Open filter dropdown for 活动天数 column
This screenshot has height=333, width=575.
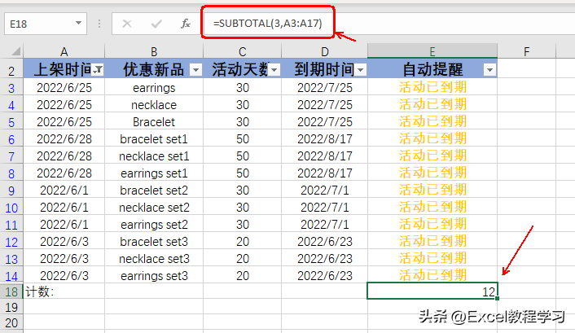pyautogui.click(x=274, y=70)
